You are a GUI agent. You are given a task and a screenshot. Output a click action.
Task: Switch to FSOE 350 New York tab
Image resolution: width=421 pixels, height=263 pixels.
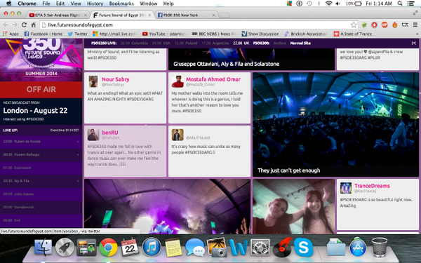187,15
